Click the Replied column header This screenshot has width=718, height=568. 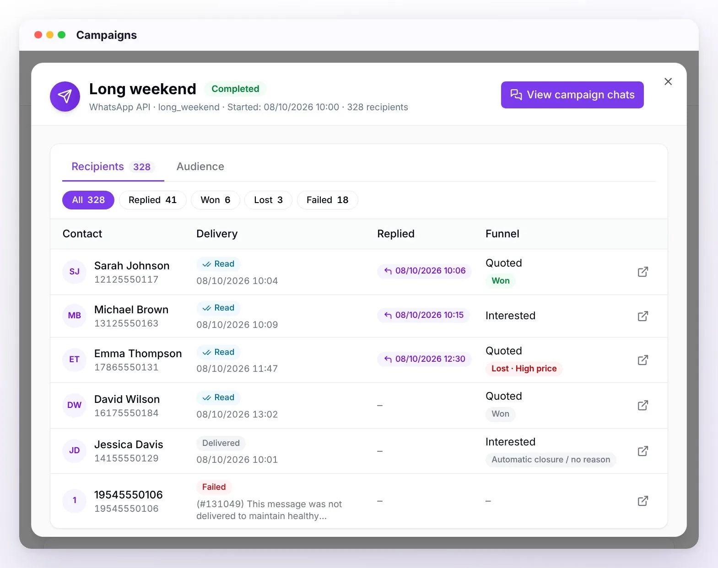click(x=396, y=234)
